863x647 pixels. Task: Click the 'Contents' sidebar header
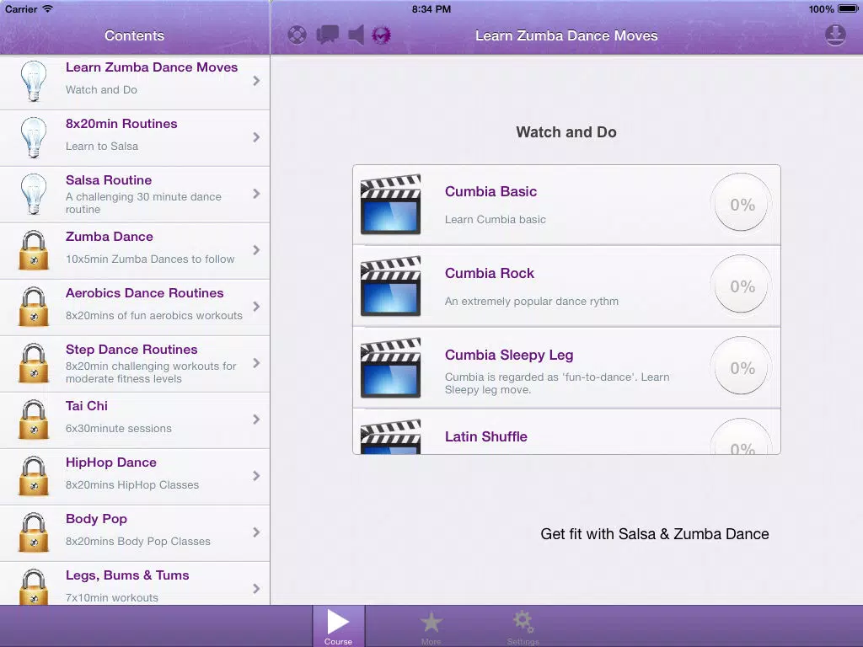coord(134,35)
